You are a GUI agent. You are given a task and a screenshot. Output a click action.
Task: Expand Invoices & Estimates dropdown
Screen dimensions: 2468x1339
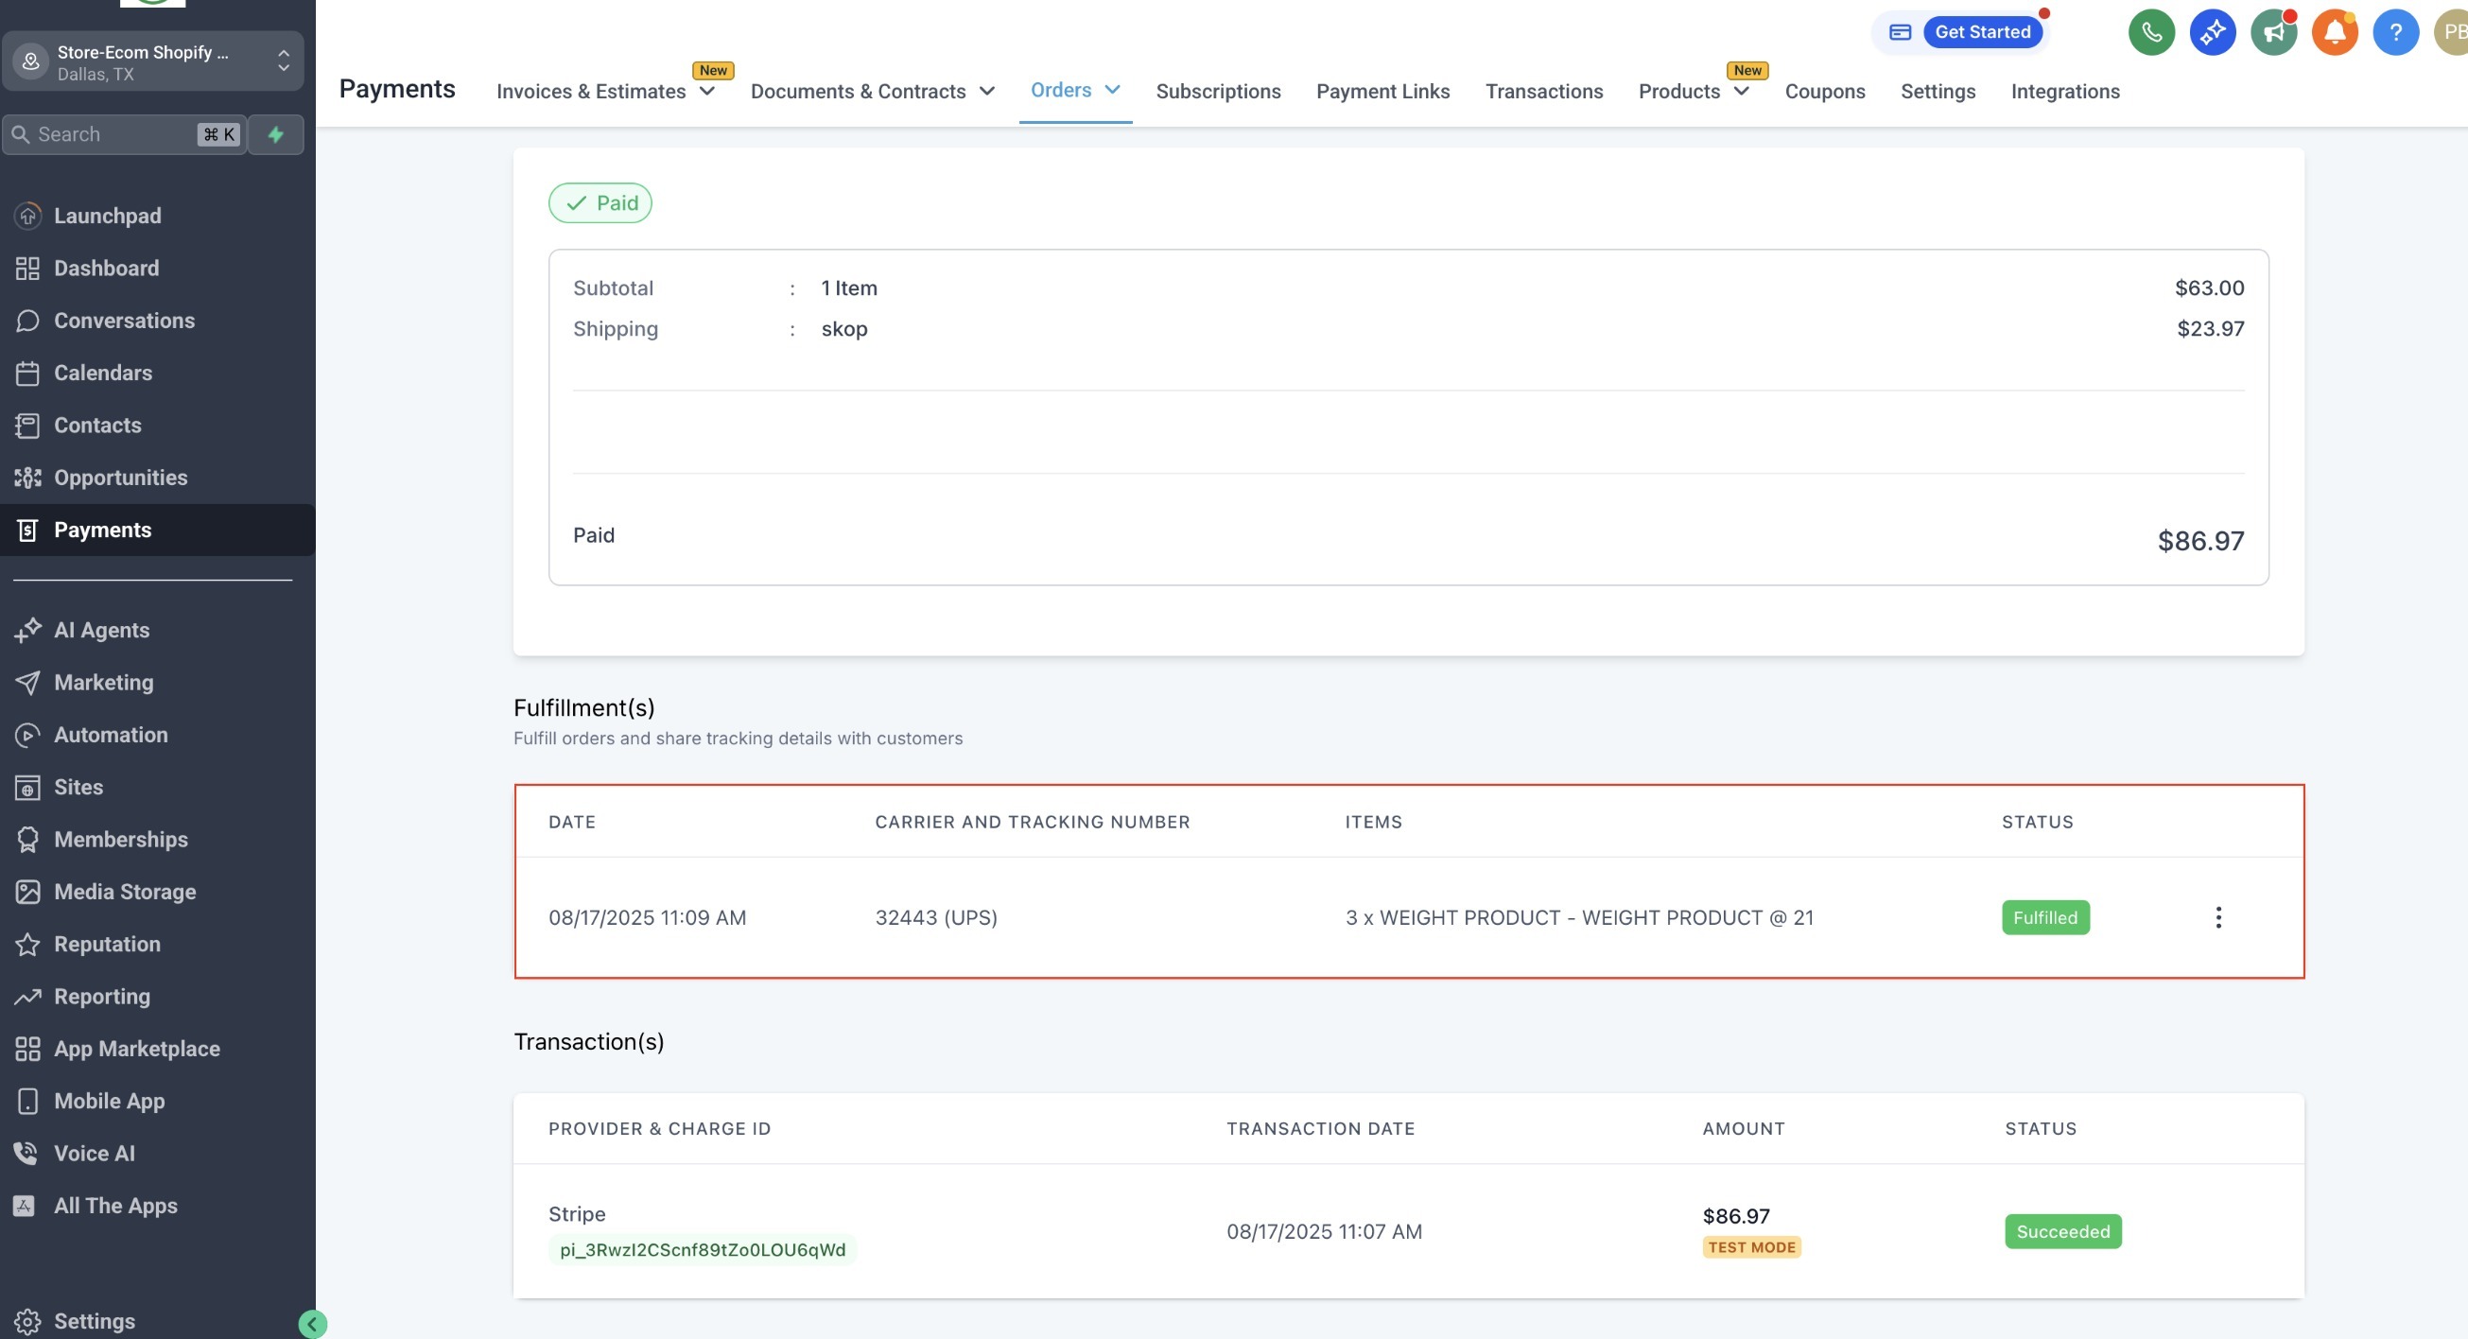click(604, 92)
